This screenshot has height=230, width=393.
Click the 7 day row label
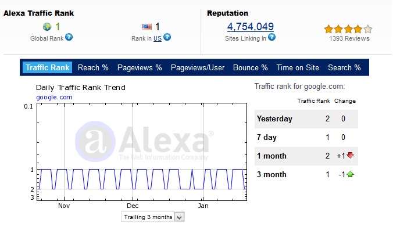[x=266, y=137]
